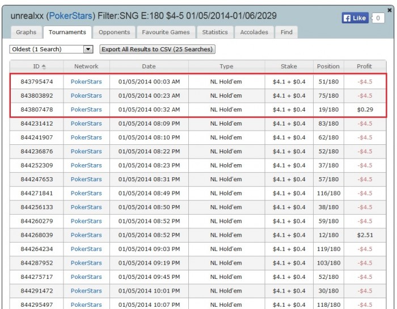Click position 103/180 cell
The height and width of the screenshot is (309, 397).
(x=328, y=263)
